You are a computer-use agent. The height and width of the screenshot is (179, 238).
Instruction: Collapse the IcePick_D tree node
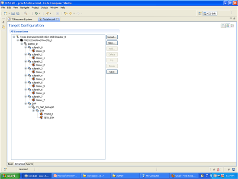(x=22, y=44)
